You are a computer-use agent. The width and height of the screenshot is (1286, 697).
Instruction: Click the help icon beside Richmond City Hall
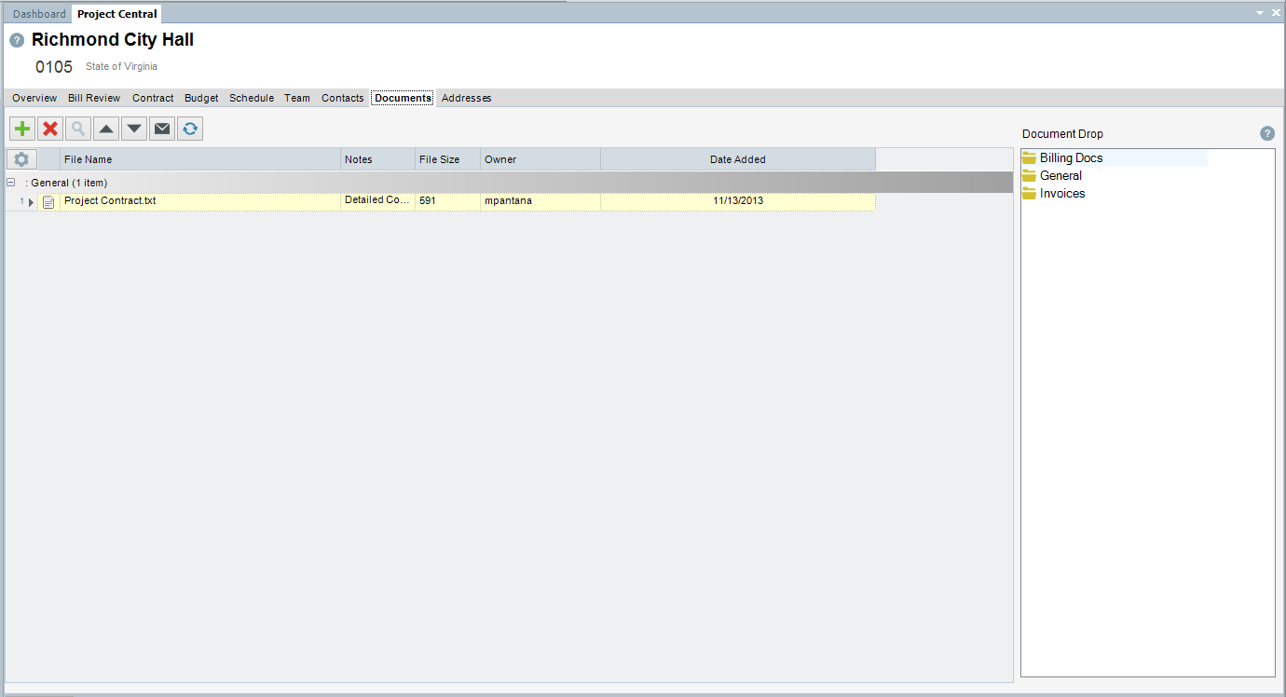[17, 41]
